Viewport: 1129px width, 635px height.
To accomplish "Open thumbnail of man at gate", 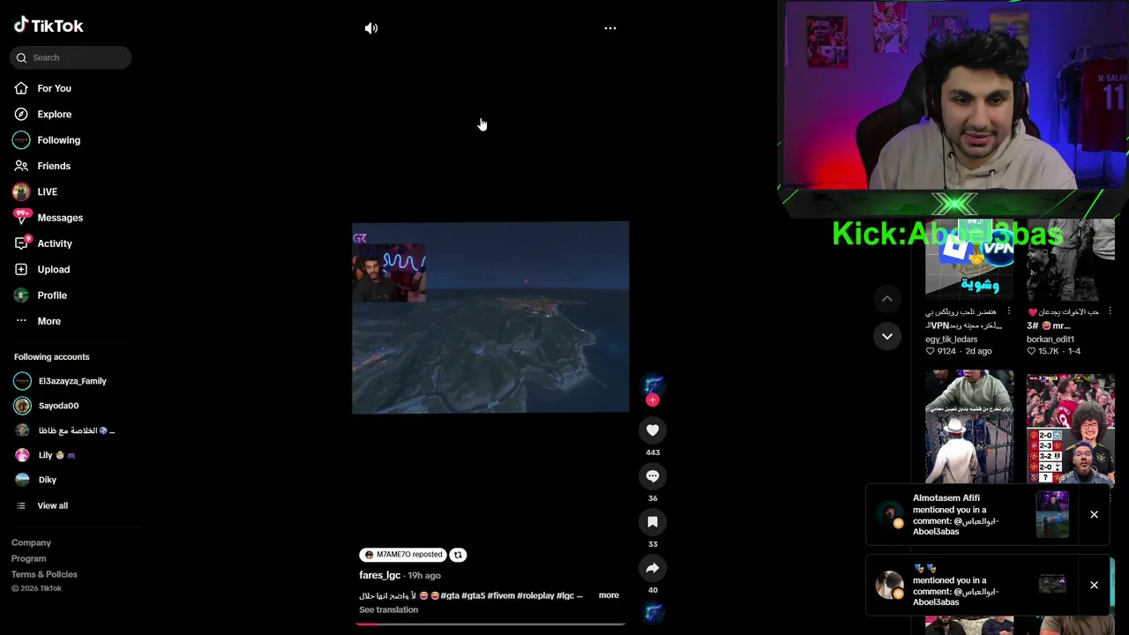I will click(x=969, y=428).
